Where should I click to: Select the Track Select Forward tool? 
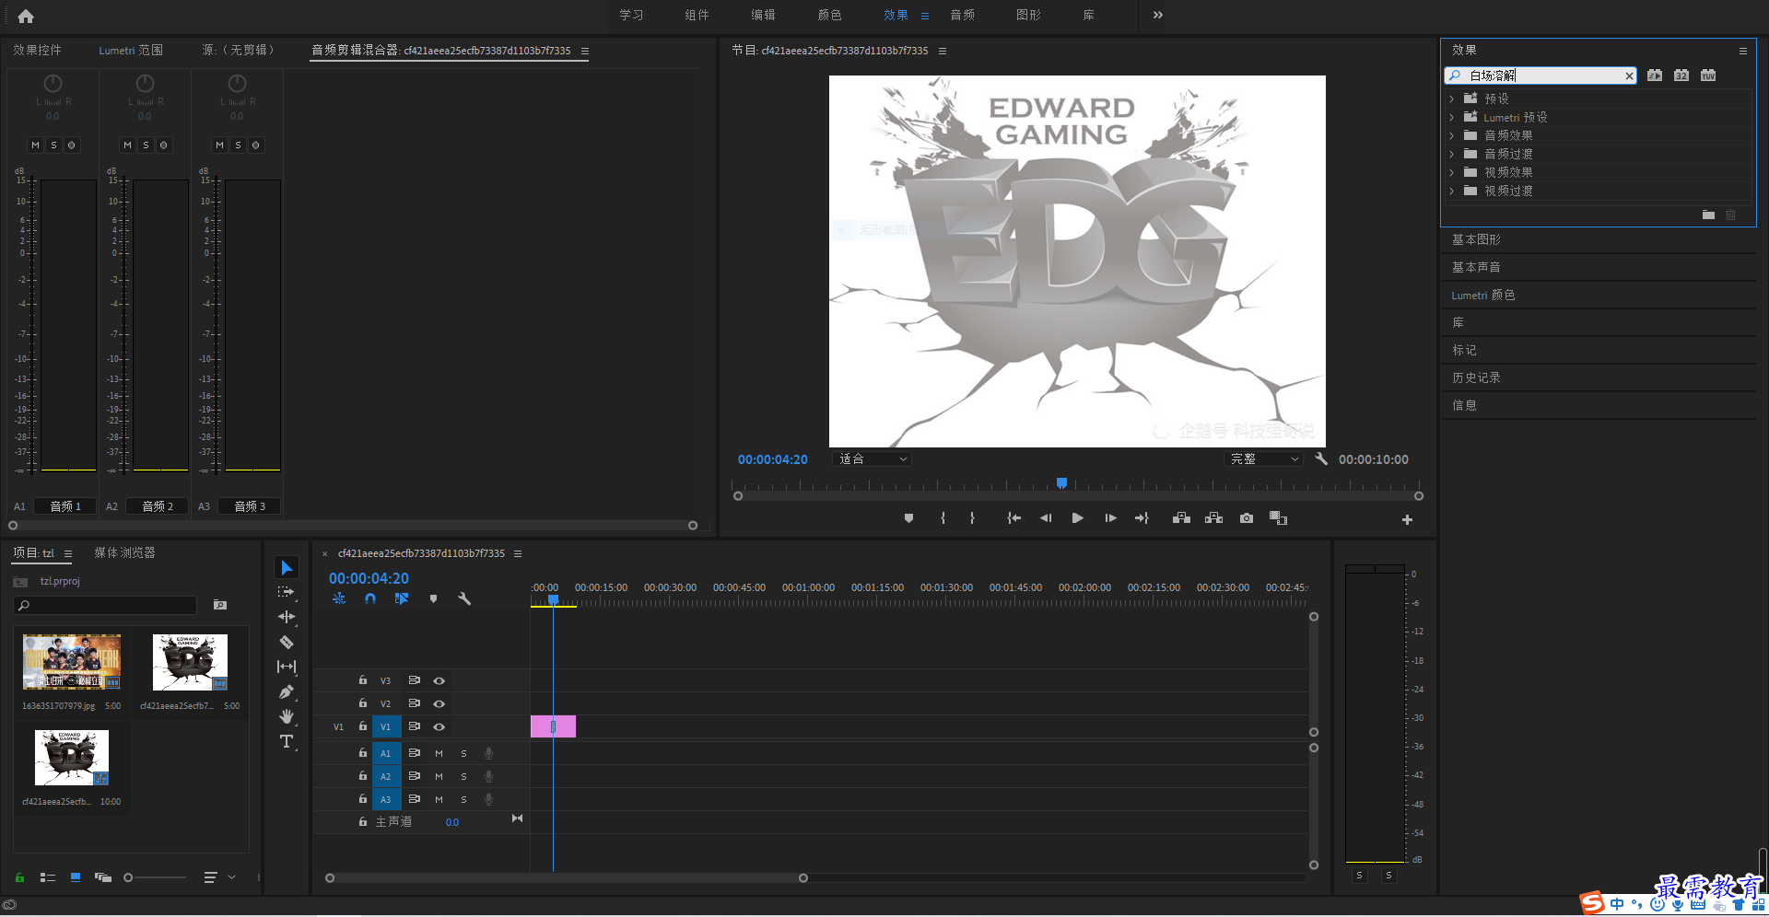(287, 592)
